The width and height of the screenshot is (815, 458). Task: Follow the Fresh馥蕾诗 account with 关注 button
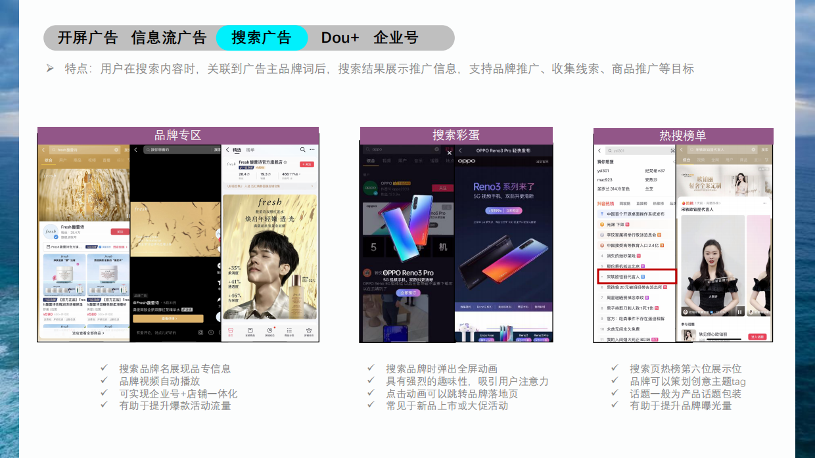point(120,231)
